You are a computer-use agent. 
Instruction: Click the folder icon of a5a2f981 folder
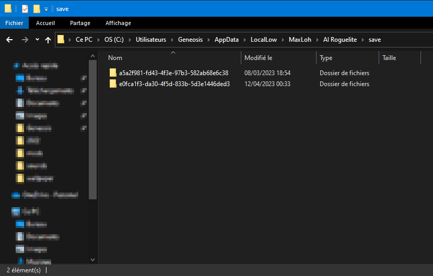tap(113, 73)
